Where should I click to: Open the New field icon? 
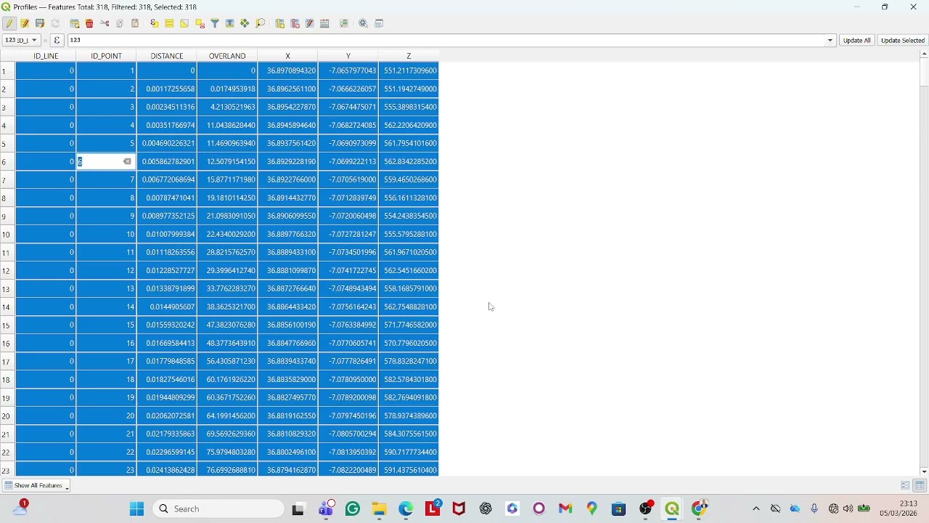280,23
